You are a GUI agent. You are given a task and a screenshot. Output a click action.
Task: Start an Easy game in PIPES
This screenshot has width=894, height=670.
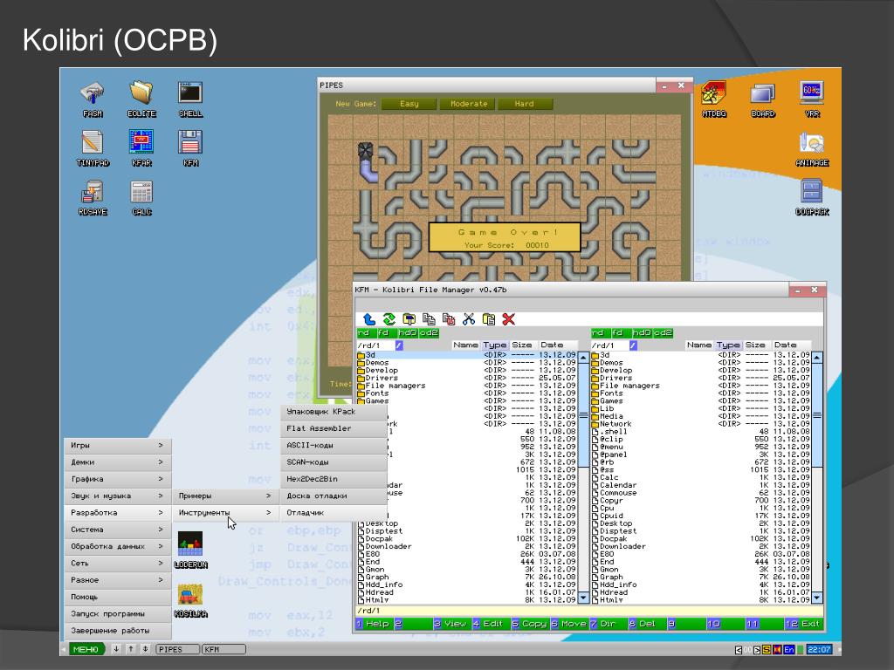point(409,104)
